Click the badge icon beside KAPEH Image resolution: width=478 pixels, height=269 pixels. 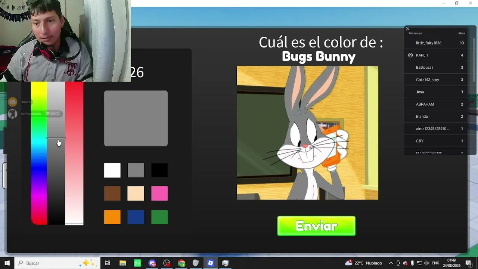pos(410,55)
